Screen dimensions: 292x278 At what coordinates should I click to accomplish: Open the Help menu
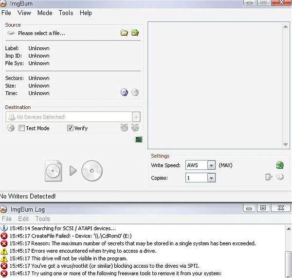tap(86, 13)
